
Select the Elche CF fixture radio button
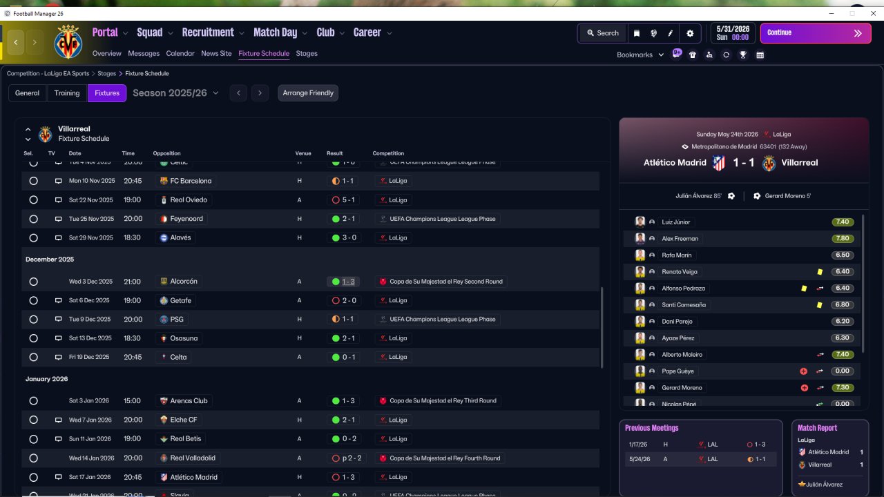pos(33,420)
